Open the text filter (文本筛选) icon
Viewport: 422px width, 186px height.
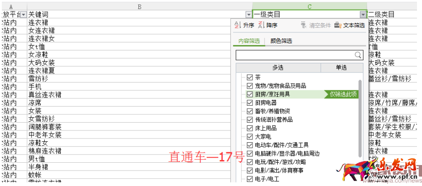[338, 26]
